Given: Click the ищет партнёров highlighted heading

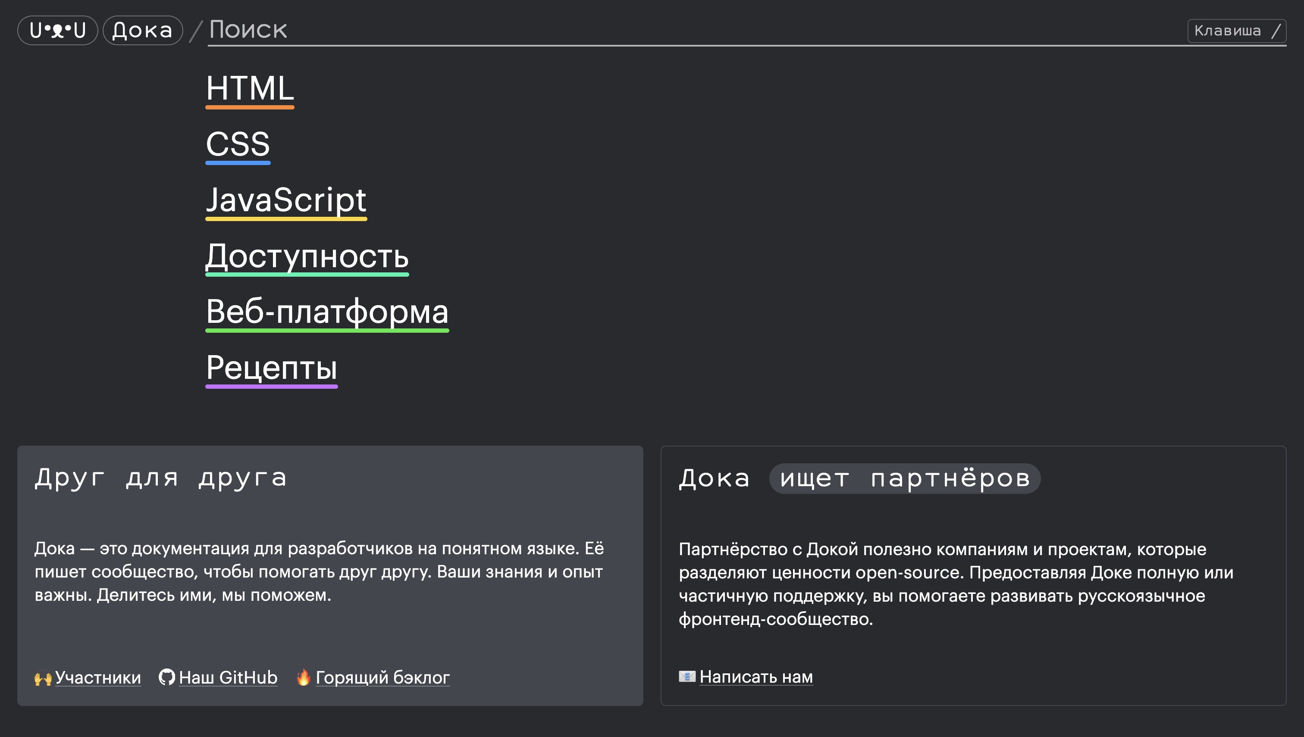Looking at the screenshot, I should pyautogui.click(x=904, y=478).
